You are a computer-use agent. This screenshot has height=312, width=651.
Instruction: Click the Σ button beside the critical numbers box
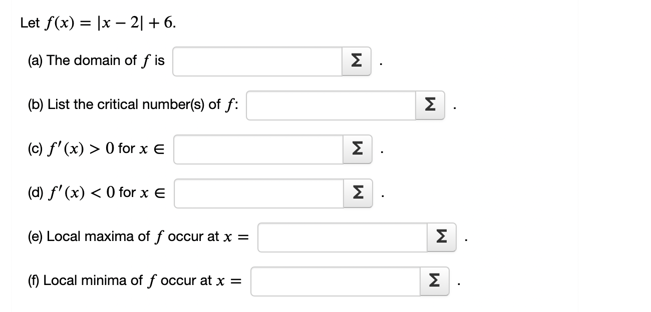[430, 105]
